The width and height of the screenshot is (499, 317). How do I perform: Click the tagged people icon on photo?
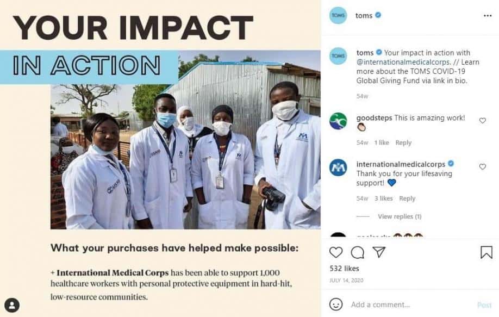(x=12, y=304)
